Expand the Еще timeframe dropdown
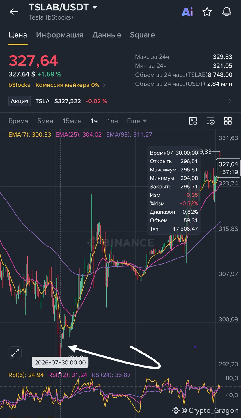 tap(137, 121)
